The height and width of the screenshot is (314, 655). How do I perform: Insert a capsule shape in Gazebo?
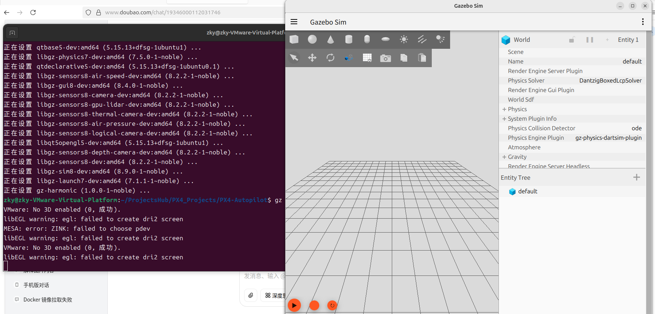pos(367,39)
